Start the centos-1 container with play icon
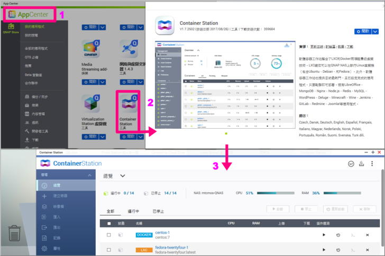The image size is (385, 256). click(324, 235)
